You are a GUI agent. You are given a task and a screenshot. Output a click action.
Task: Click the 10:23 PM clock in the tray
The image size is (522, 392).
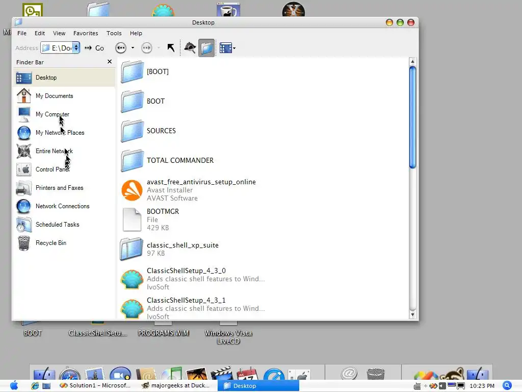(482, 386)
